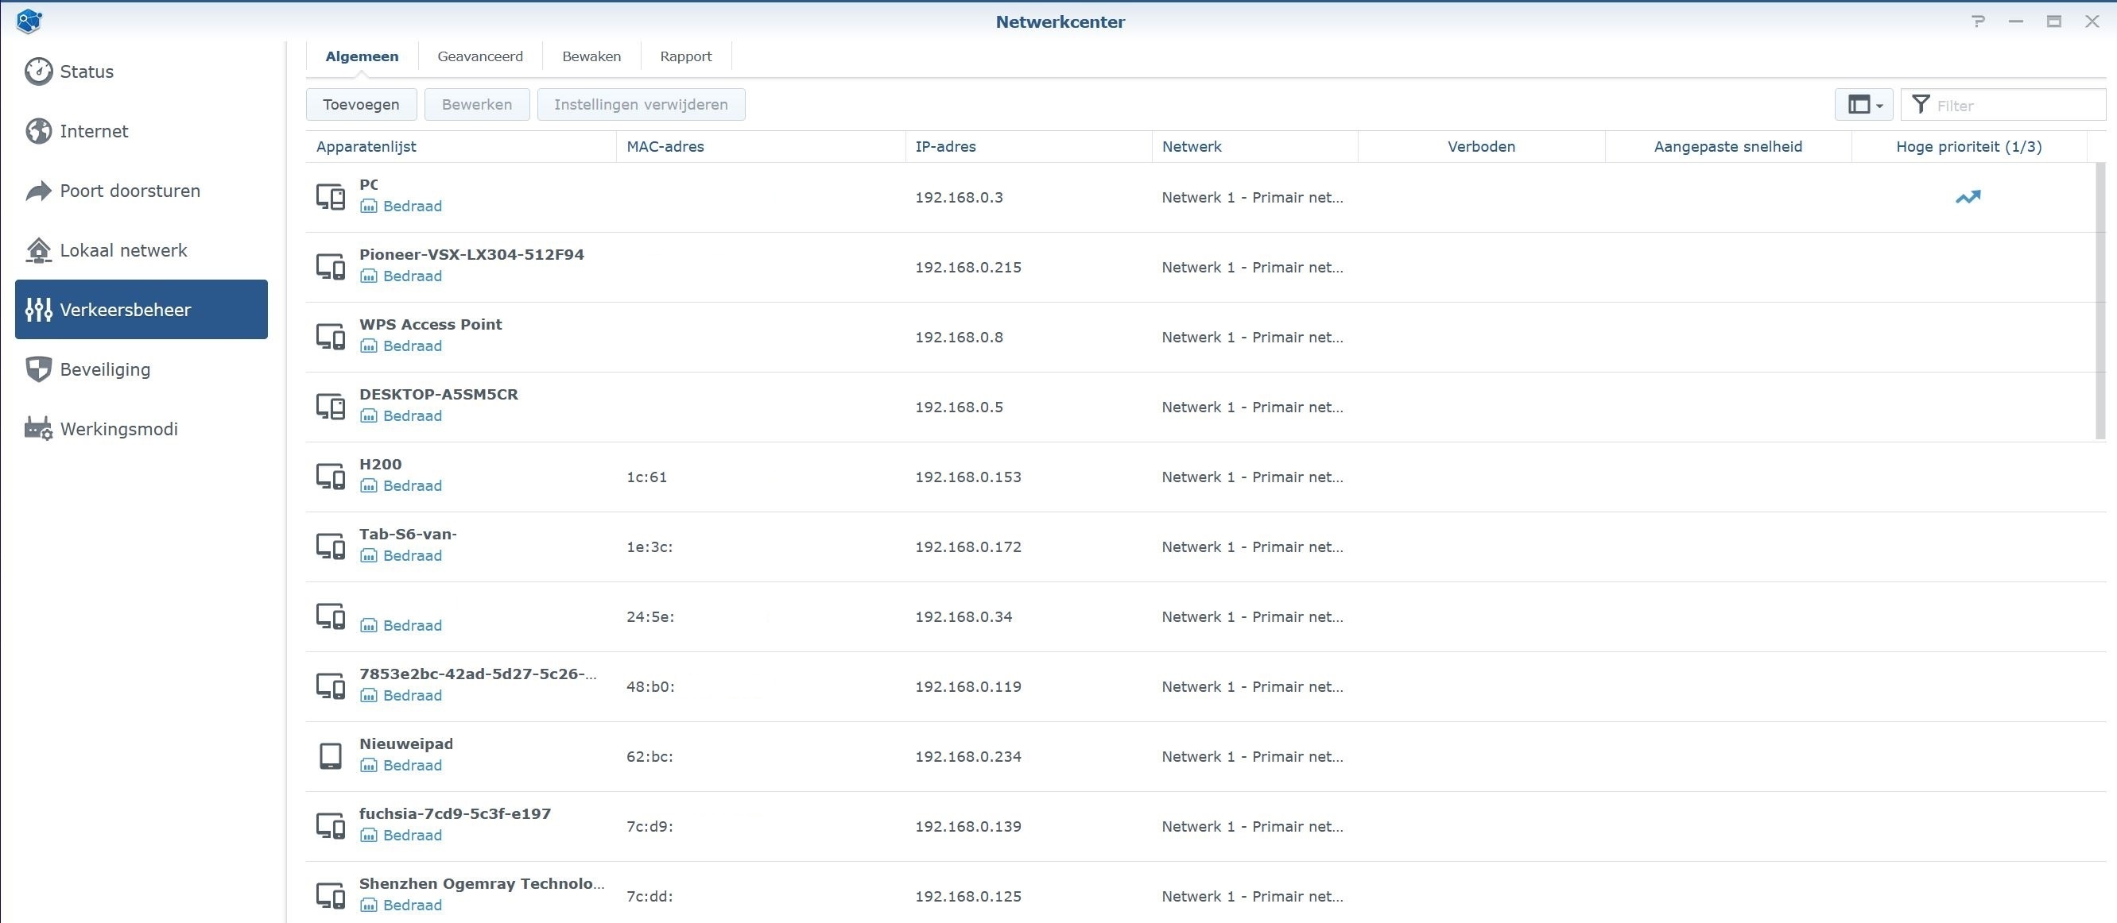The image size is (2117, 923).
Task: Open Beveiliging shield icon
Action: [x=38, y=369]
